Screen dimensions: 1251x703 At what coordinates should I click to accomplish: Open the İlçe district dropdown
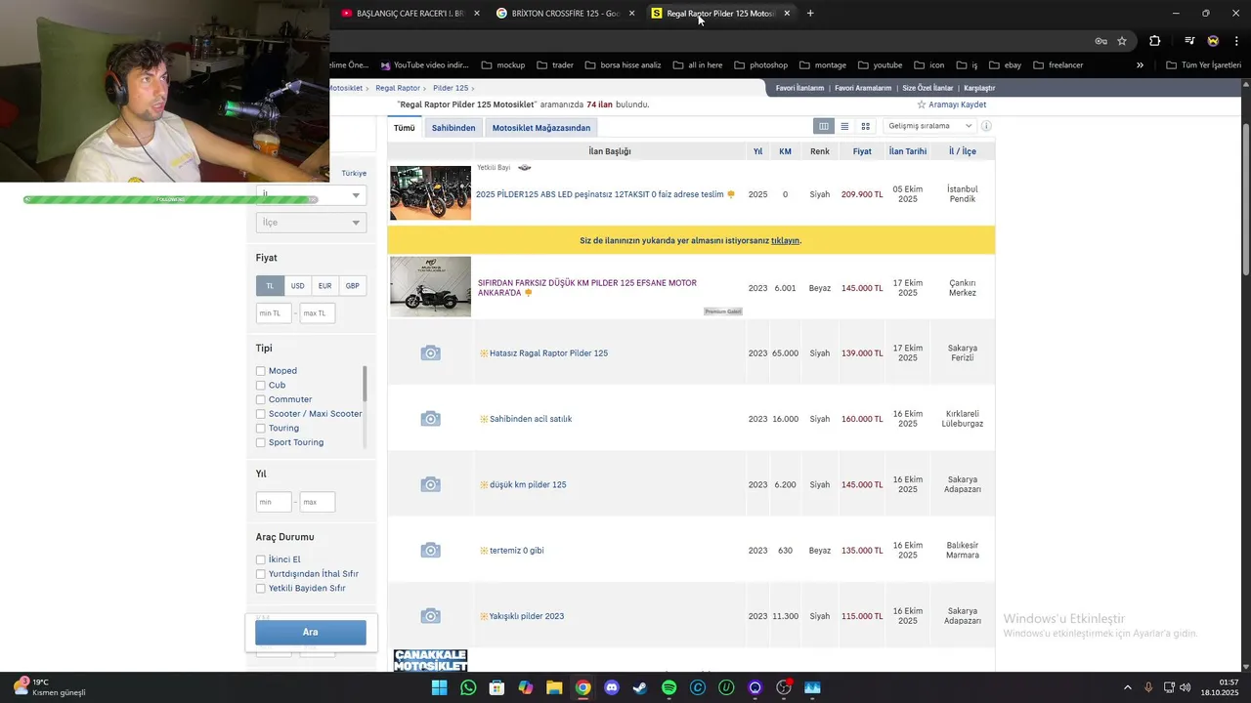tap(311, 223)
